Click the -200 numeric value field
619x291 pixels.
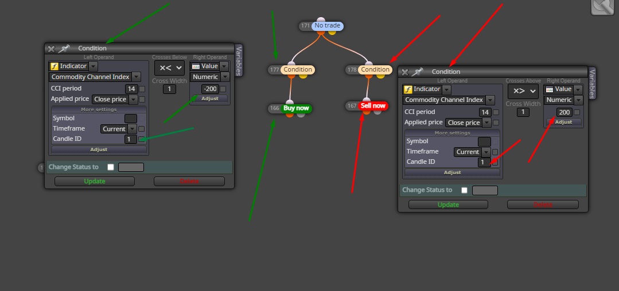(210, 89)
